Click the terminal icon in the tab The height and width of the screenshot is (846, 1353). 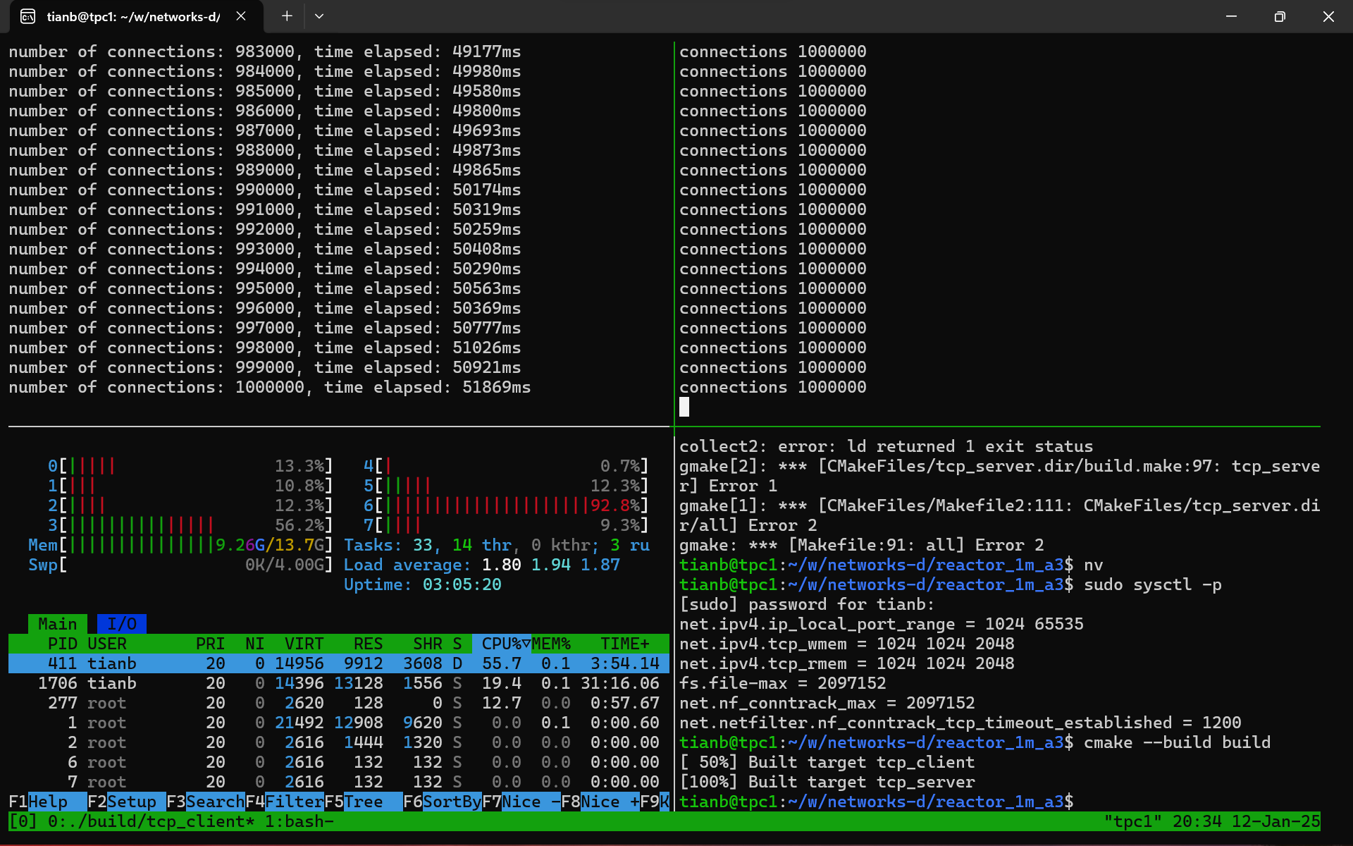point(27,16)
